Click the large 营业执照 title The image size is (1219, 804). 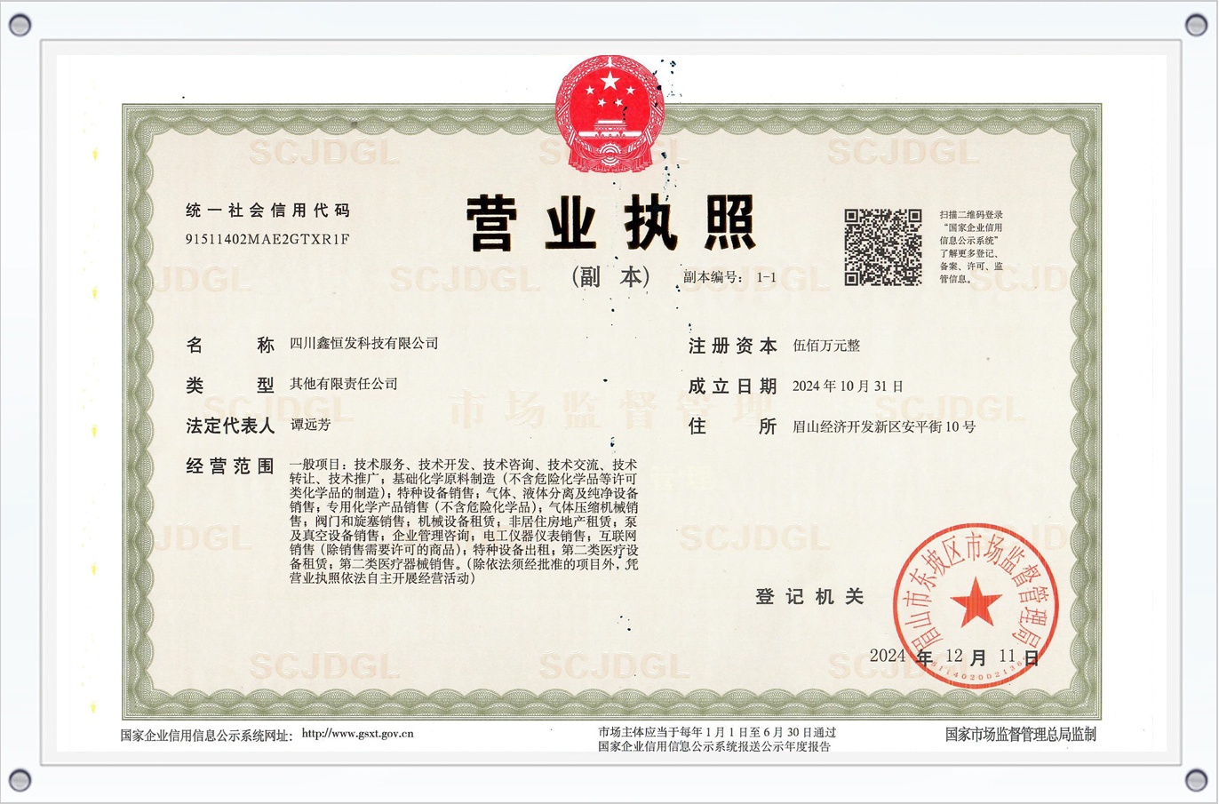coord(610,223)
